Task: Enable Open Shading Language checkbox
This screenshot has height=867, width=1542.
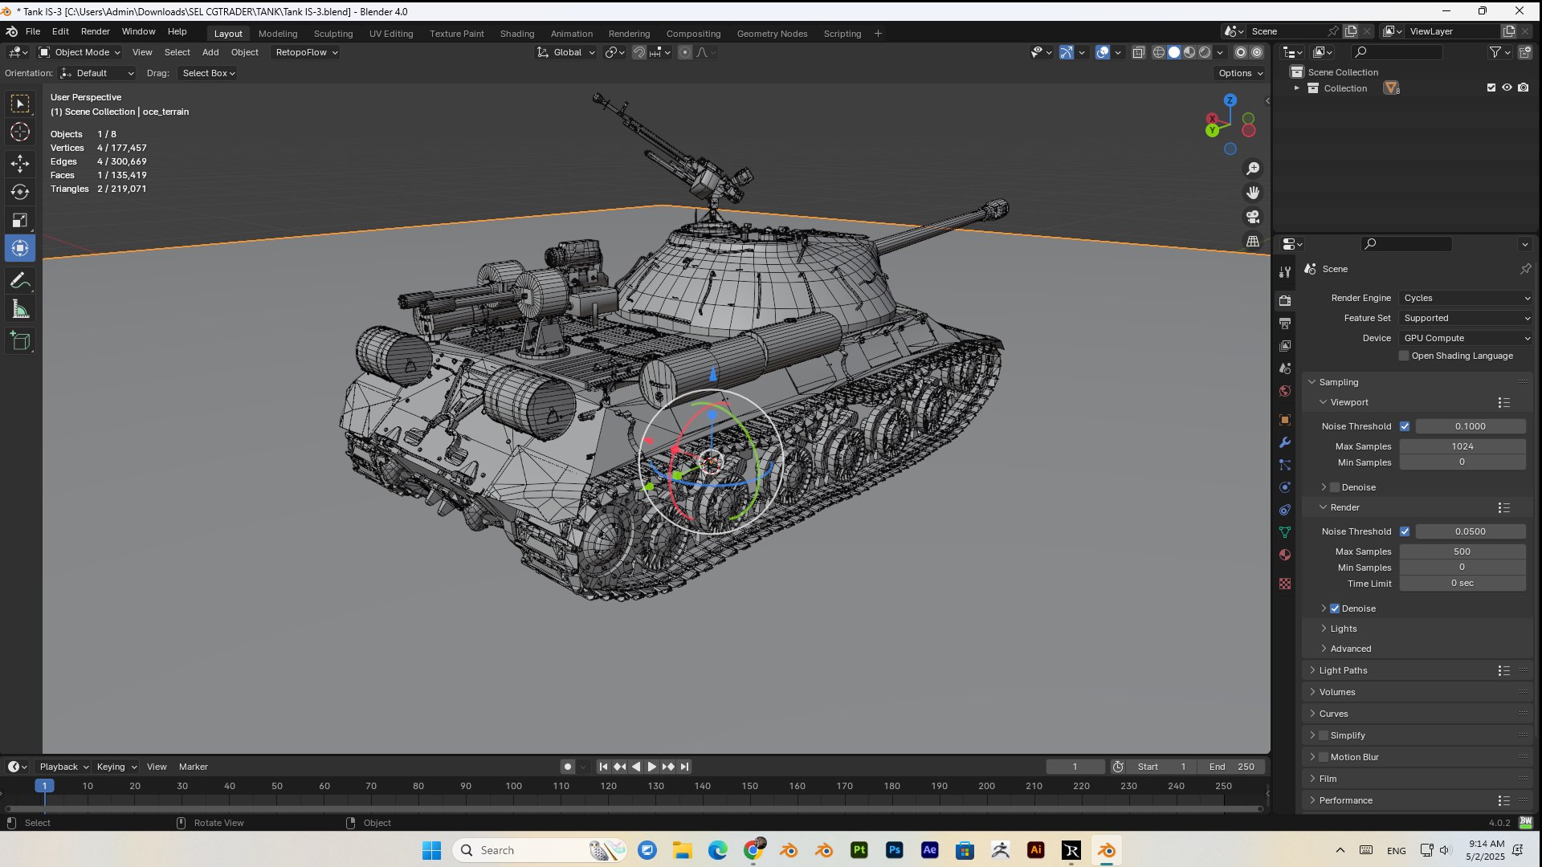Action: point(1404,356)
